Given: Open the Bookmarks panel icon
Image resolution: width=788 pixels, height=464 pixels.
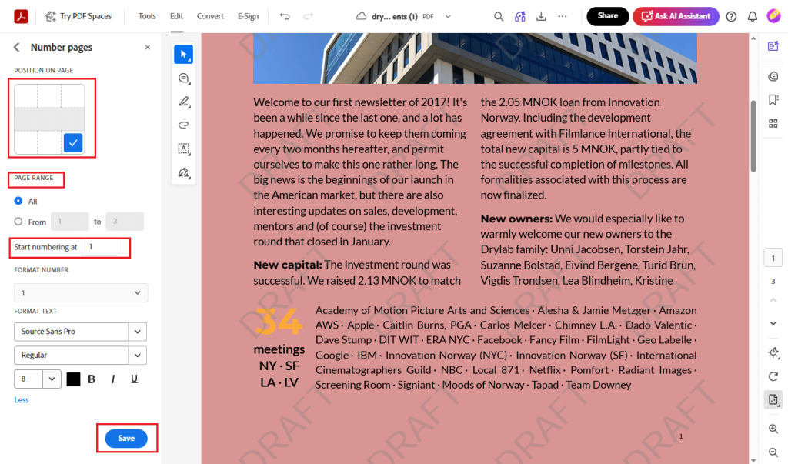Looking at the screenshot, I should point(773,99).
